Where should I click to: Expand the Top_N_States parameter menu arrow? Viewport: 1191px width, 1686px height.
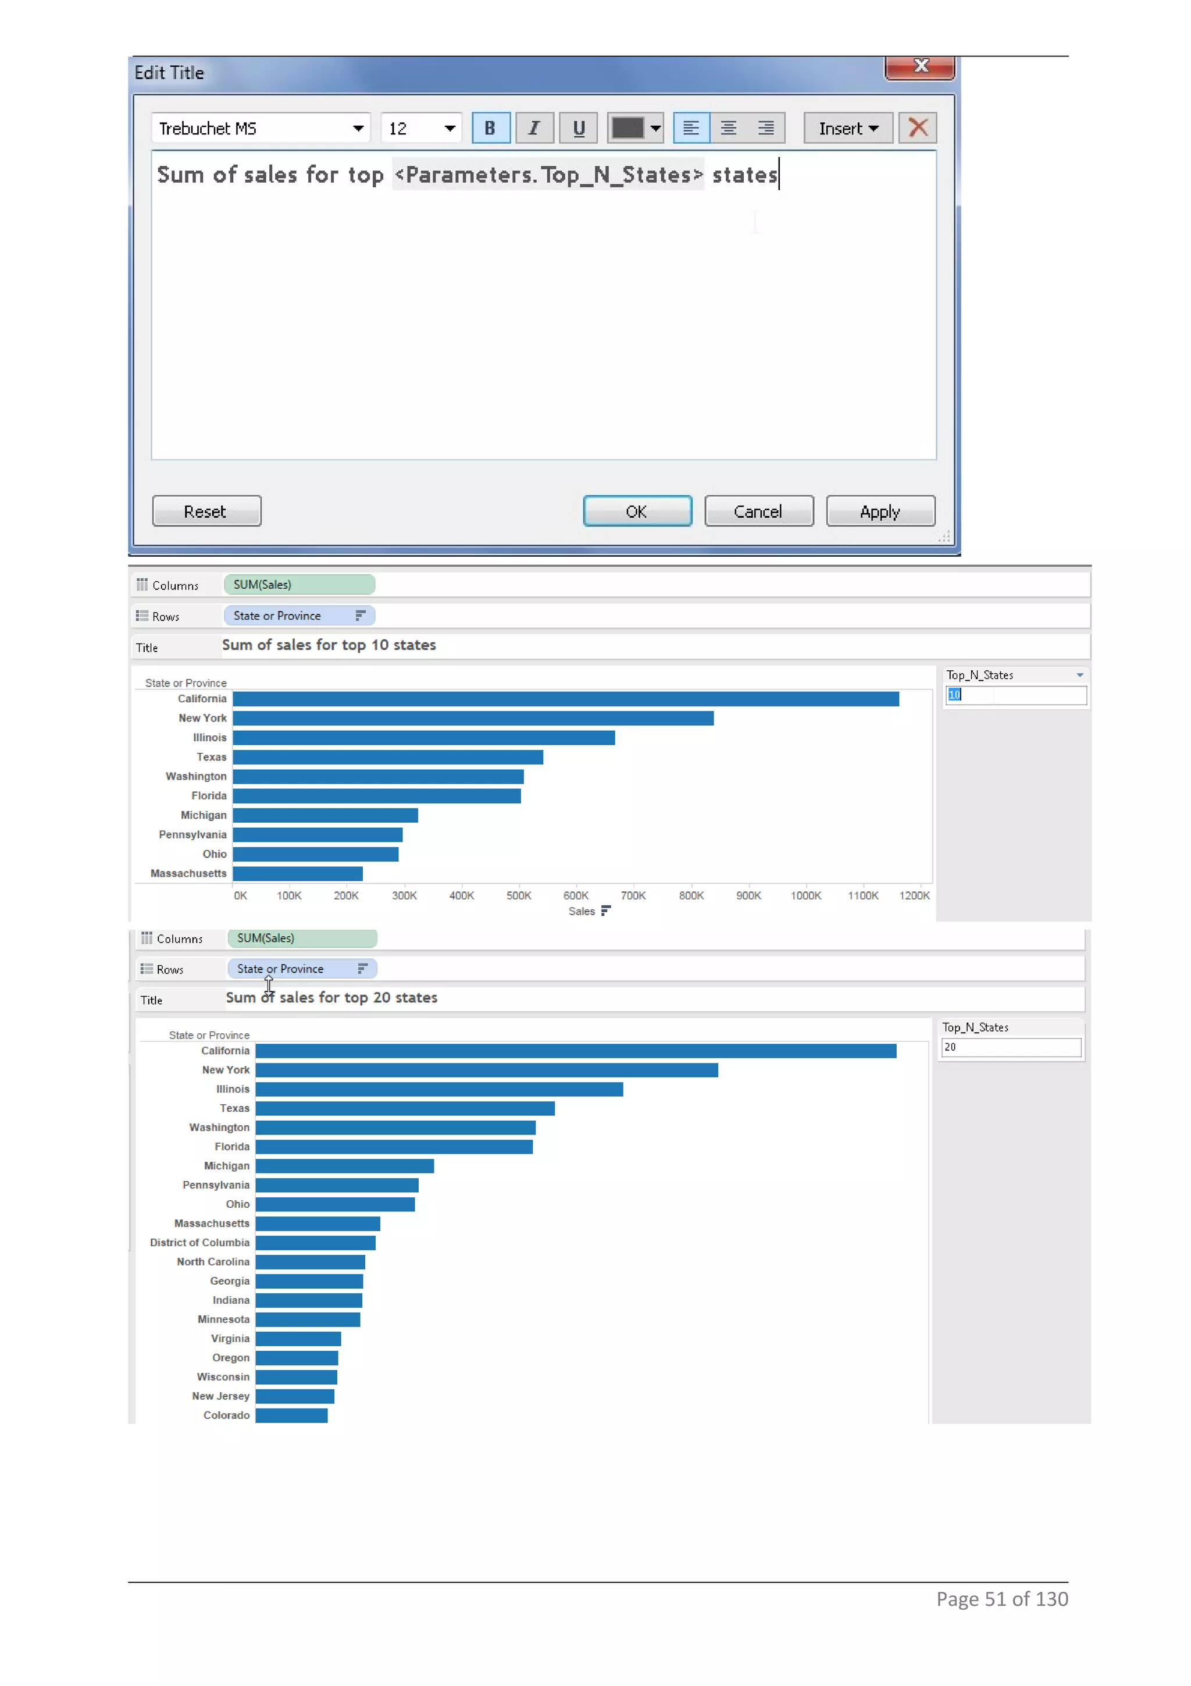(x=1079, y=675)
